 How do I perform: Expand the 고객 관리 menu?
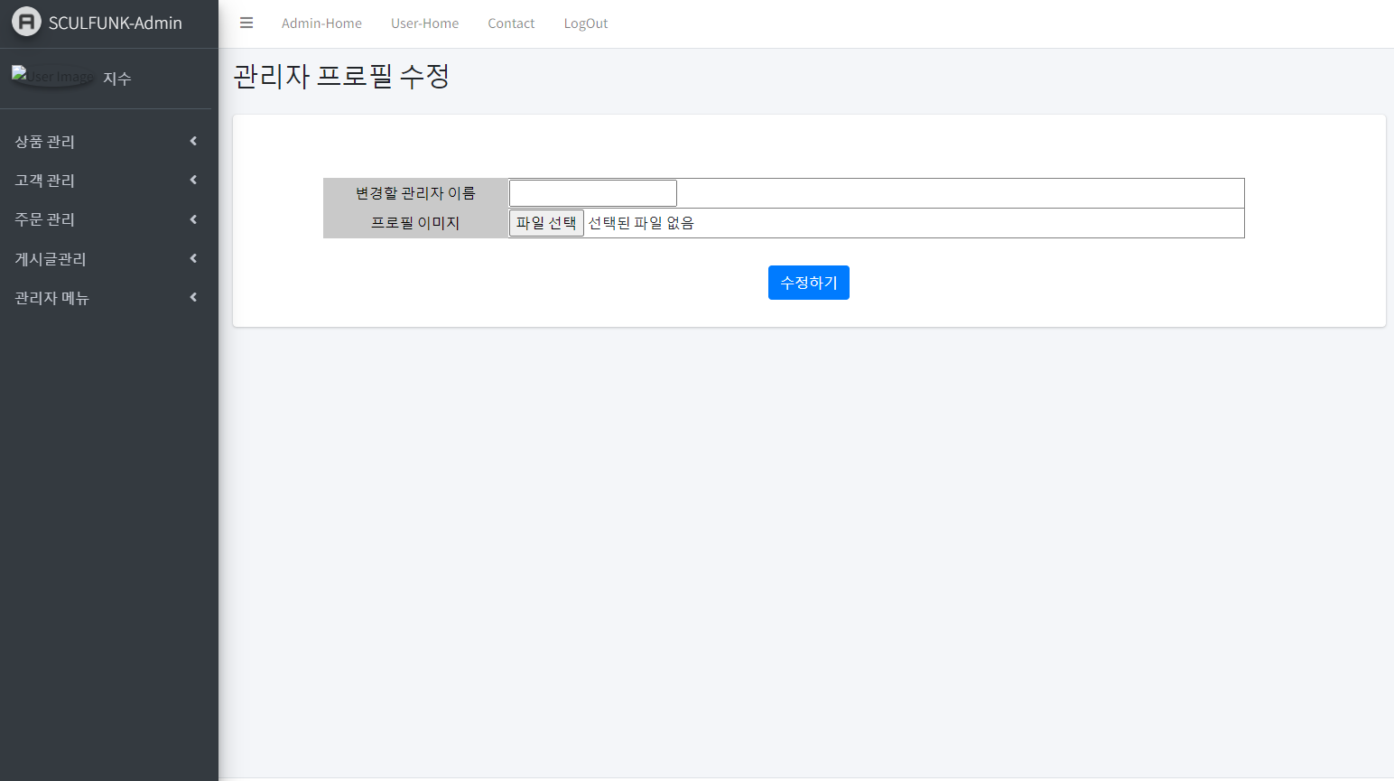tap(106, 181)
